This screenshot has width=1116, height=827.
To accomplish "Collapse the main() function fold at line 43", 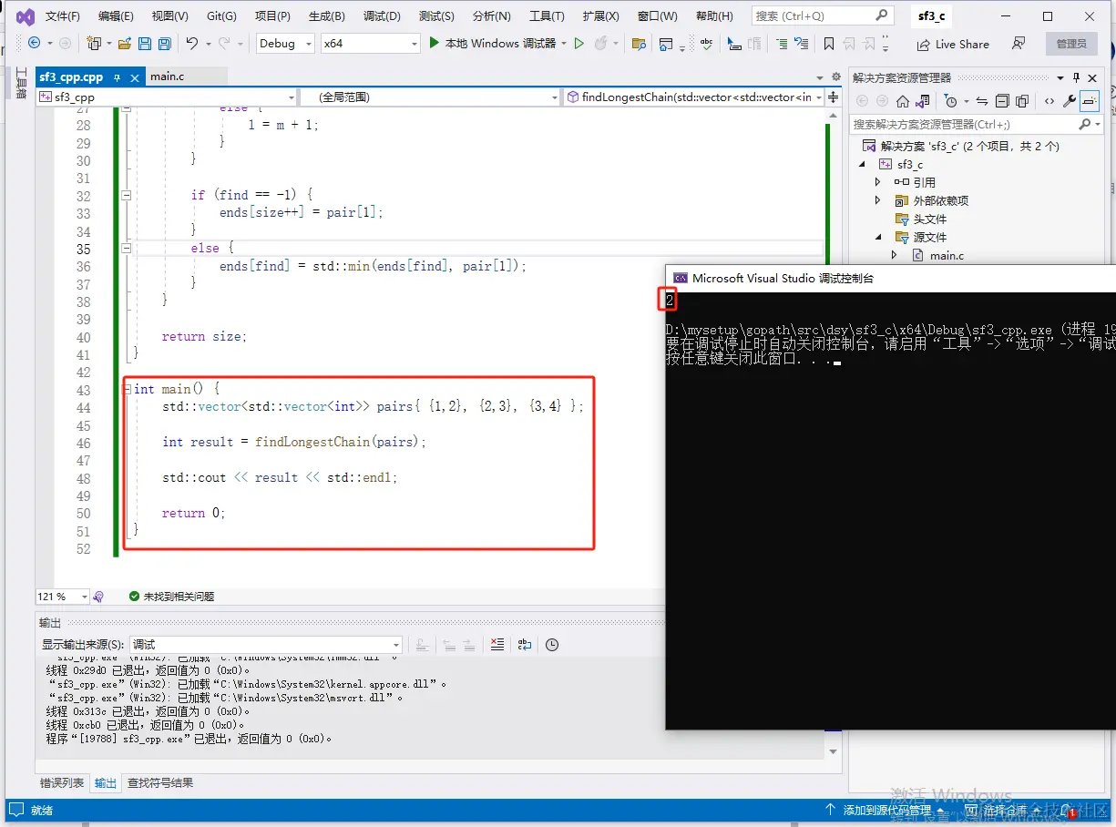I will coord(127,389).
